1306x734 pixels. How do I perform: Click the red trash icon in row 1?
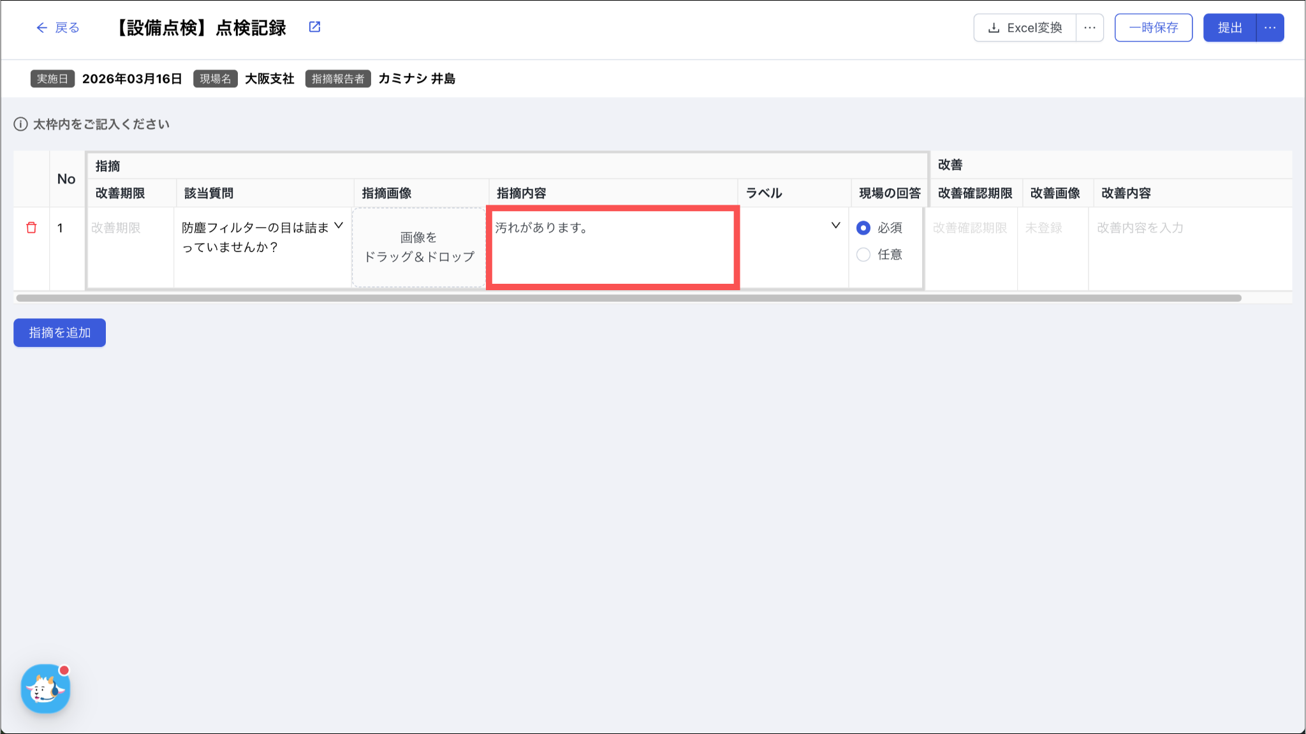[x=31, y=228]
